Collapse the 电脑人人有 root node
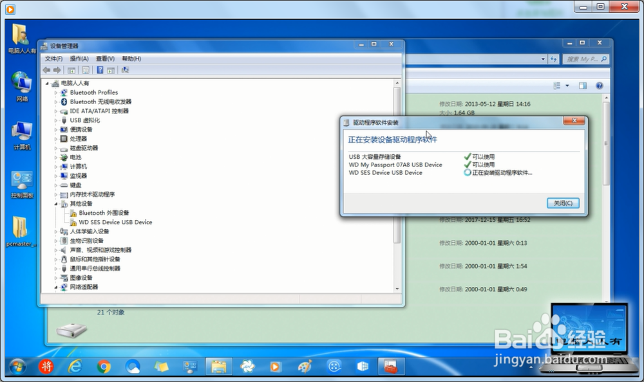 click(47, 84)
